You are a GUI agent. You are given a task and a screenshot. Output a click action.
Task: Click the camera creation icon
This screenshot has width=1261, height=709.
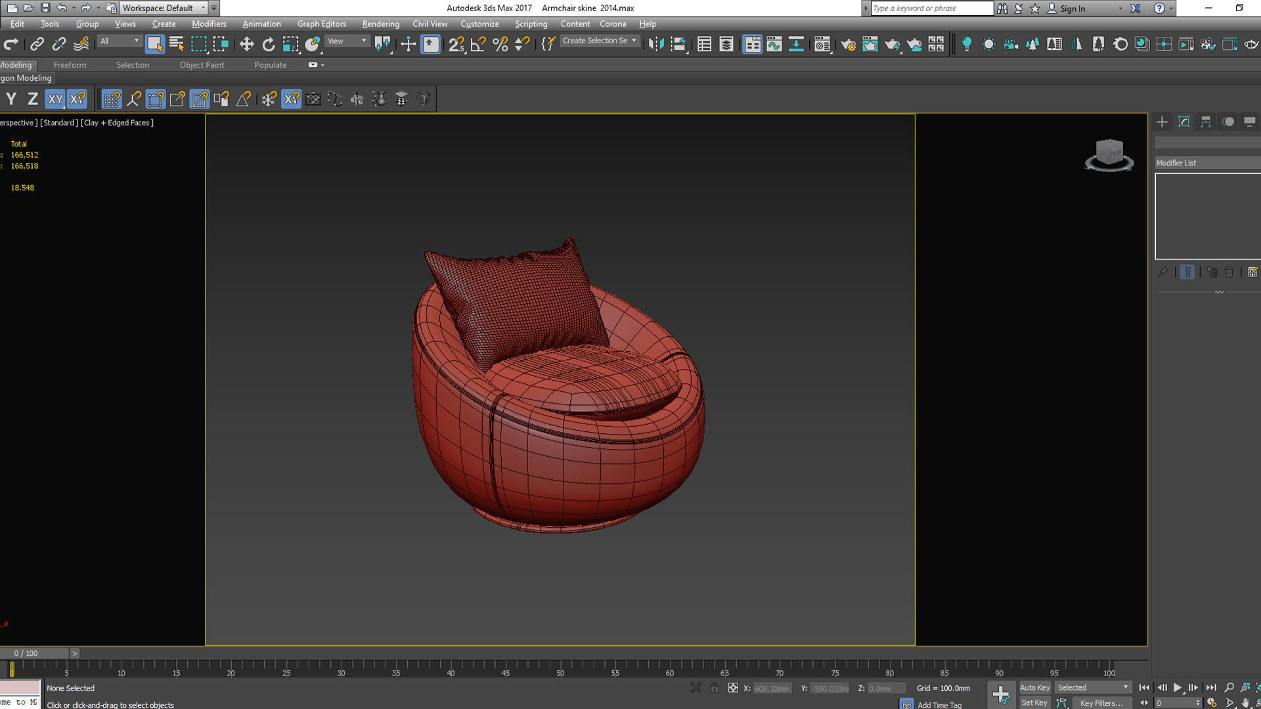pos(1010,44)
